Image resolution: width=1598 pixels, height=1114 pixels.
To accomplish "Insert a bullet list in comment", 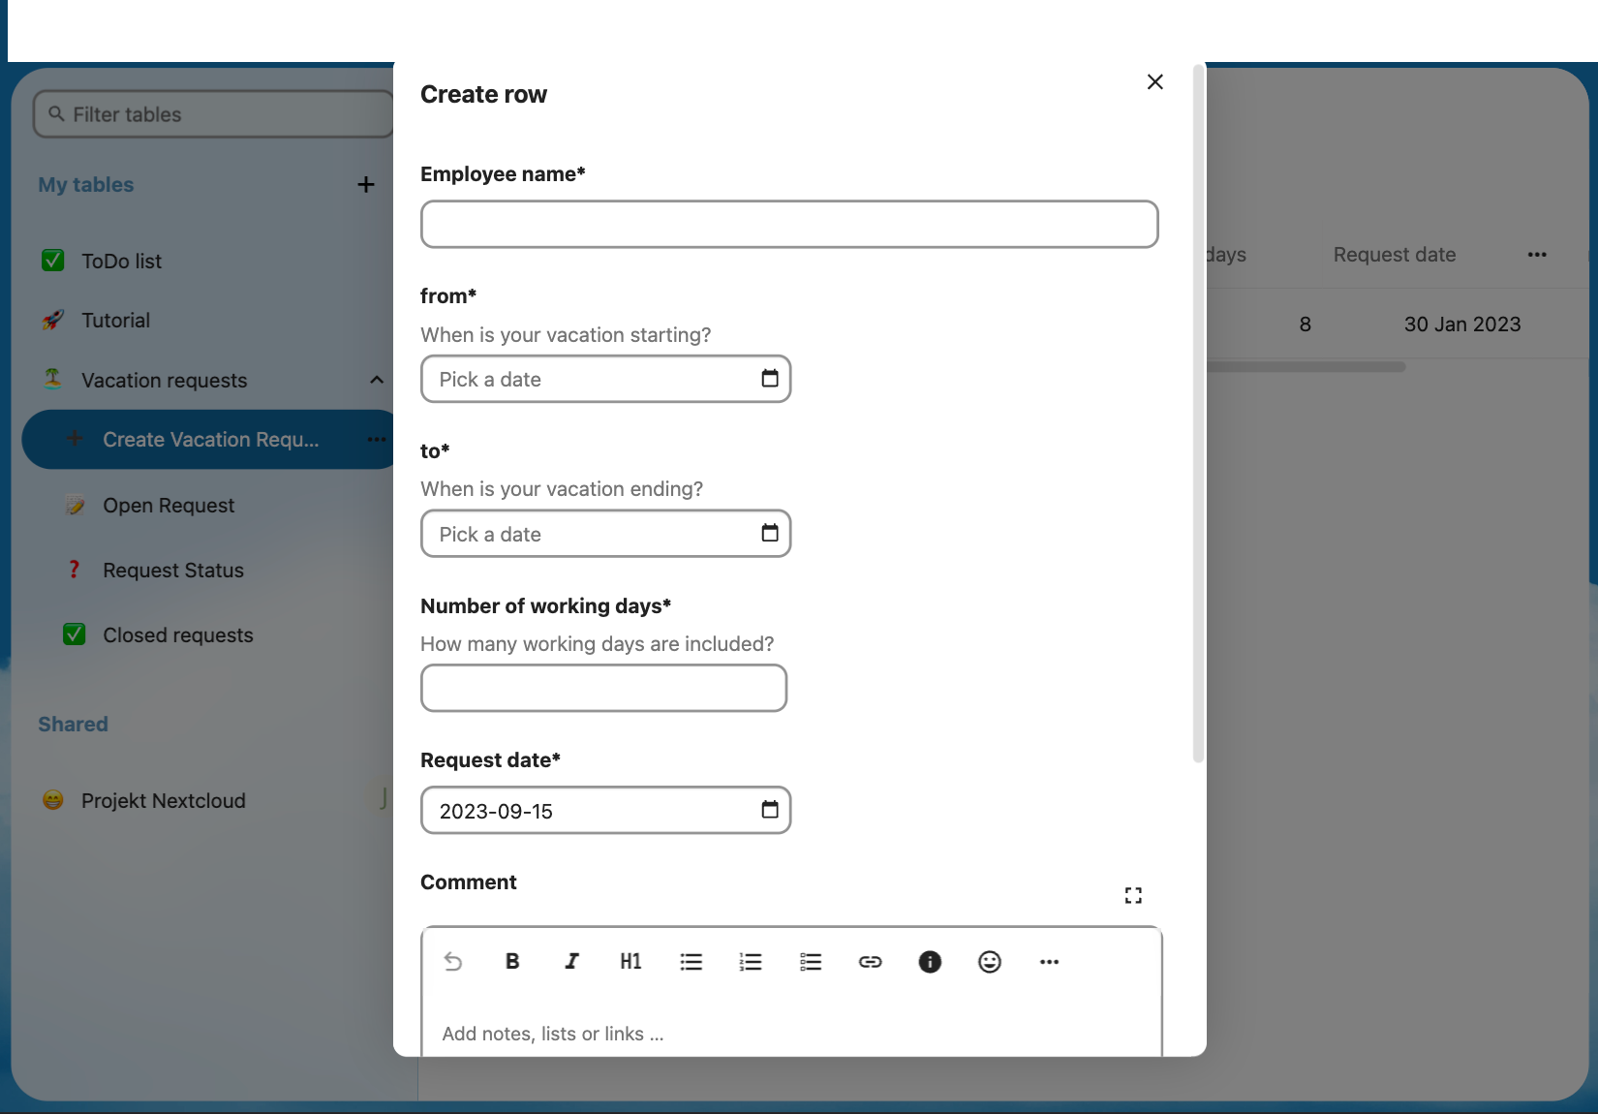I will tap(691, 961).
